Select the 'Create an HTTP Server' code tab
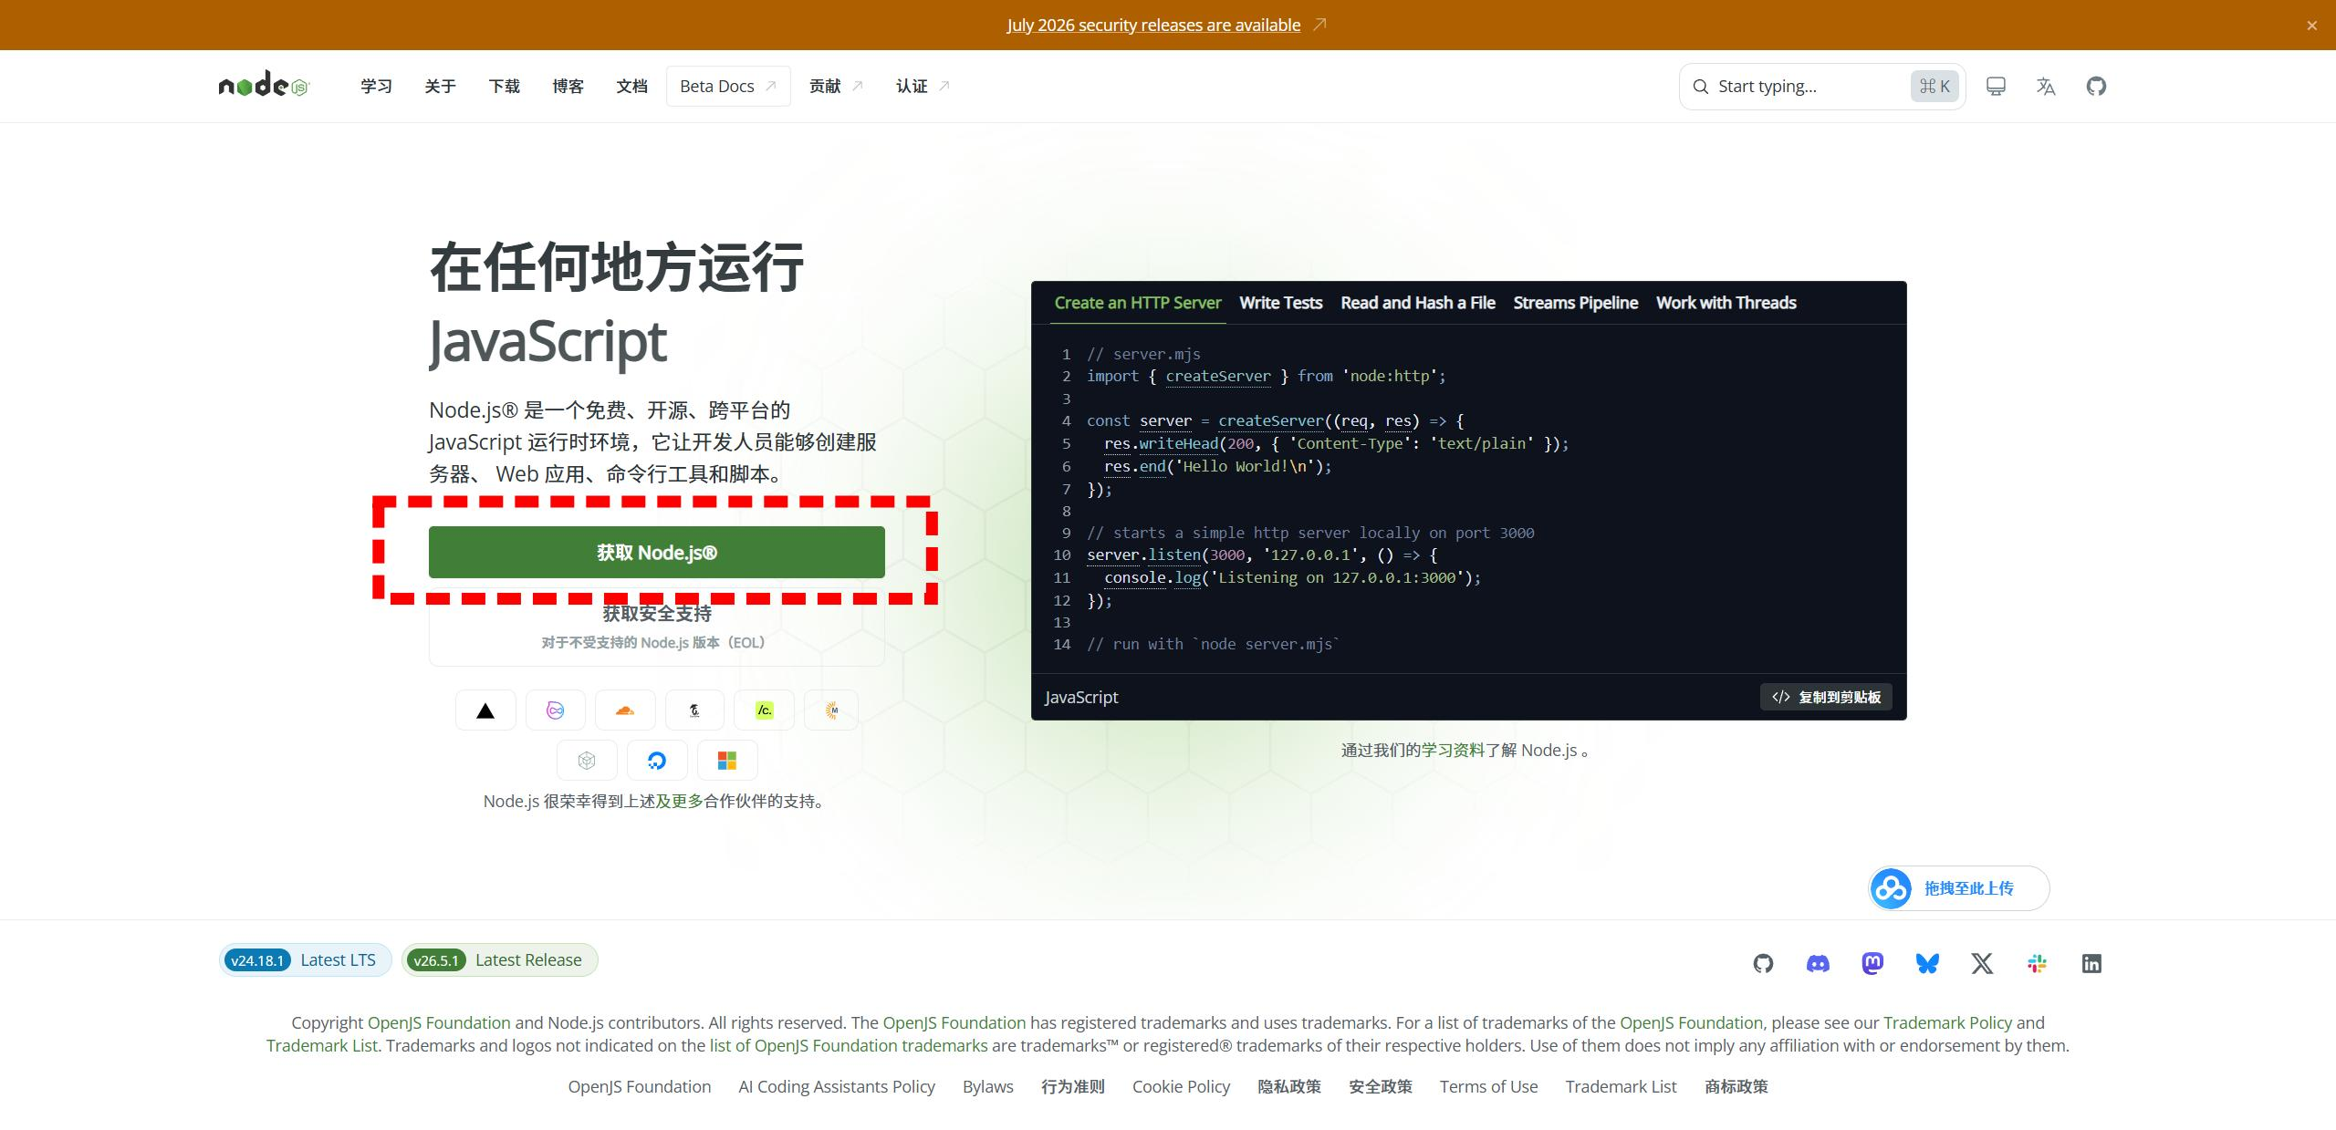 click(1138, 303)
